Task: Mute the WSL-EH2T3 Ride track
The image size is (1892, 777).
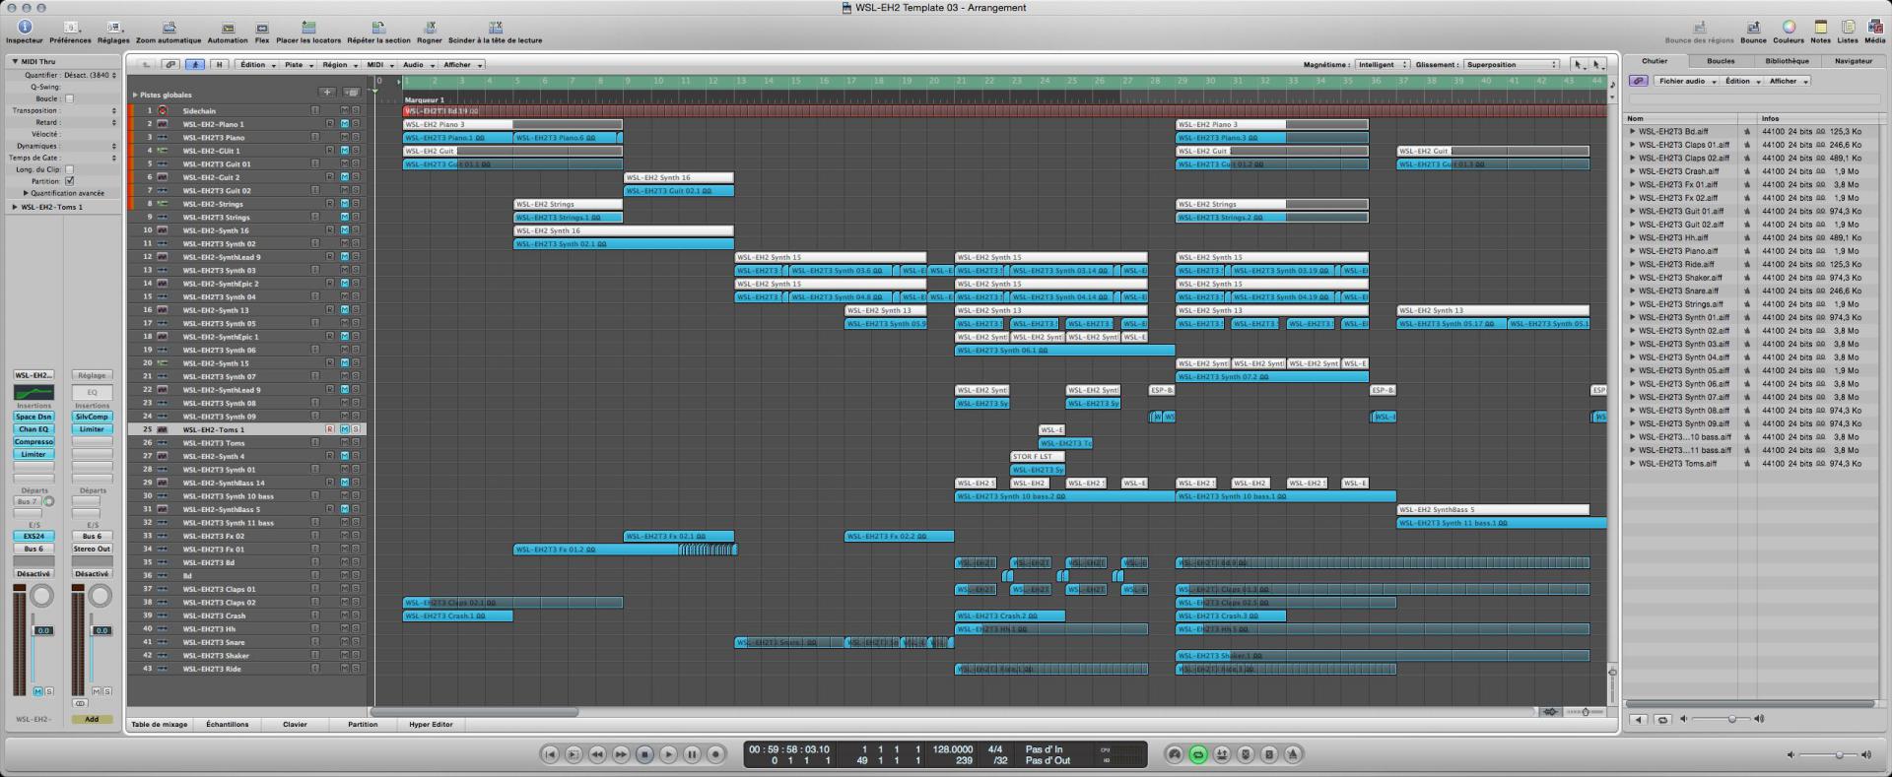Action: (x=345, y=669)
